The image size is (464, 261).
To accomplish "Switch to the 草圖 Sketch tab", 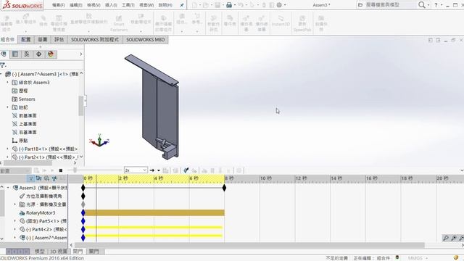I will pyautogui.click(x=43, y=40).
